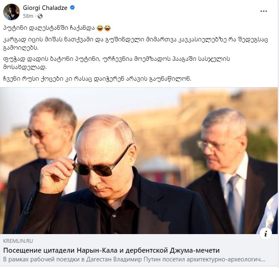Viewport: 279px width, 268px height.
Task: Click the info icon on link preview
Action: 266,233
